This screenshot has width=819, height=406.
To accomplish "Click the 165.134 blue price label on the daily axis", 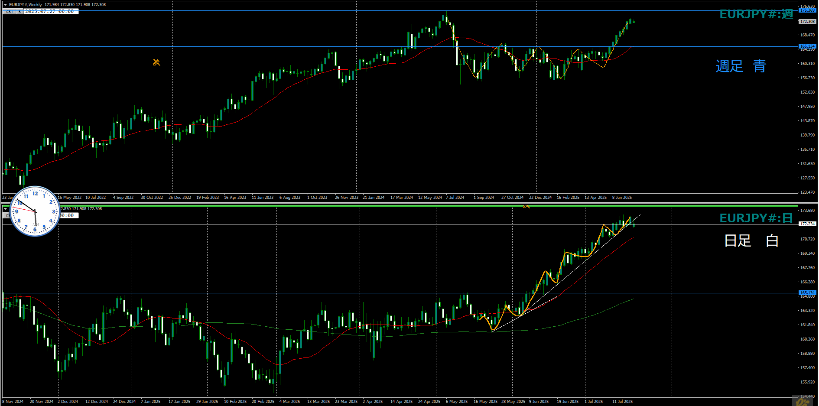I will pos(807,293).
